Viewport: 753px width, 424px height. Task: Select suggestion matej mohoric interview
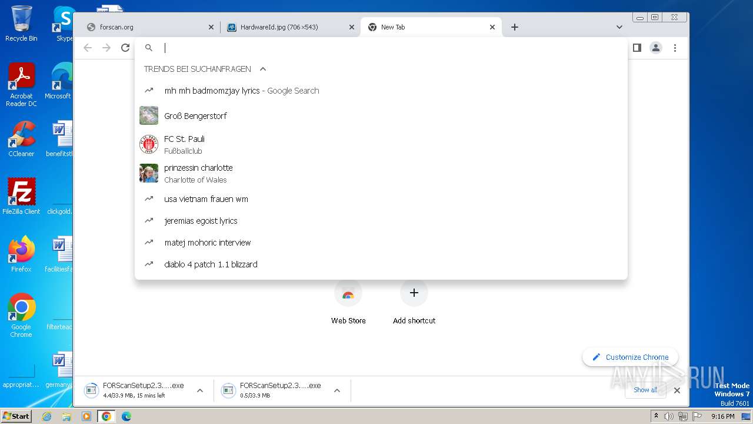tap(381, 243)
